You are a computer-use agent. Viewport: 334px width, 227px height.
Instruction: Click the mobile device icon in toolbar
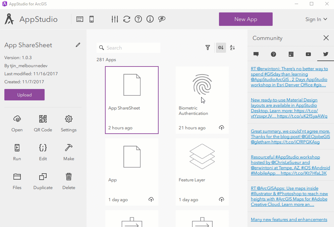coord(92,19)
